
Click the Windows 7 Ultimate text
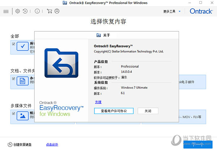134,88
